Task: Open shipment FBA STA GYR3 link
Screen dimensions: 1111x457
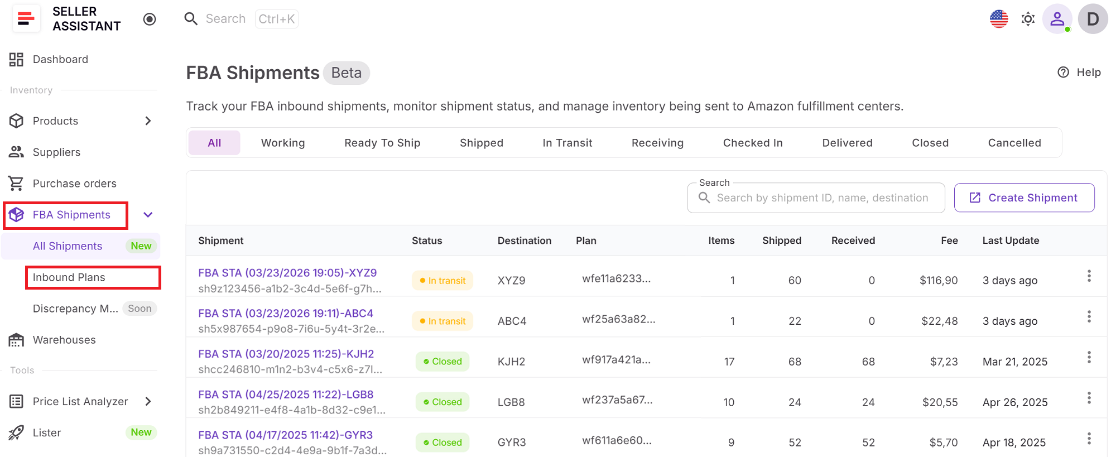Action: tap(286, 435)
